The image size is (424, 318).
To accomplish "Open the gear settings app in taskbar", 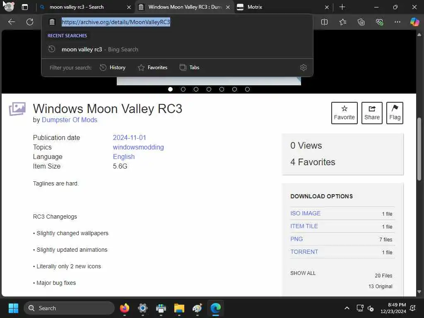I will pyautogui.click(x=142, y=308).
